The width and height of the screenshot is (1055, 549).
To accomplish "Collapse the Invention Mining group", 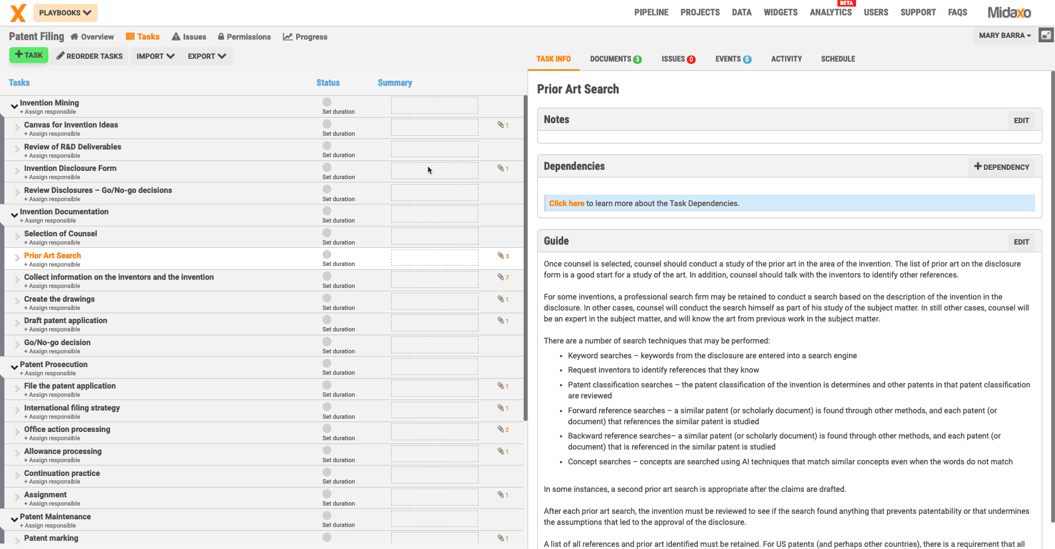I will [x=14, y=106].
